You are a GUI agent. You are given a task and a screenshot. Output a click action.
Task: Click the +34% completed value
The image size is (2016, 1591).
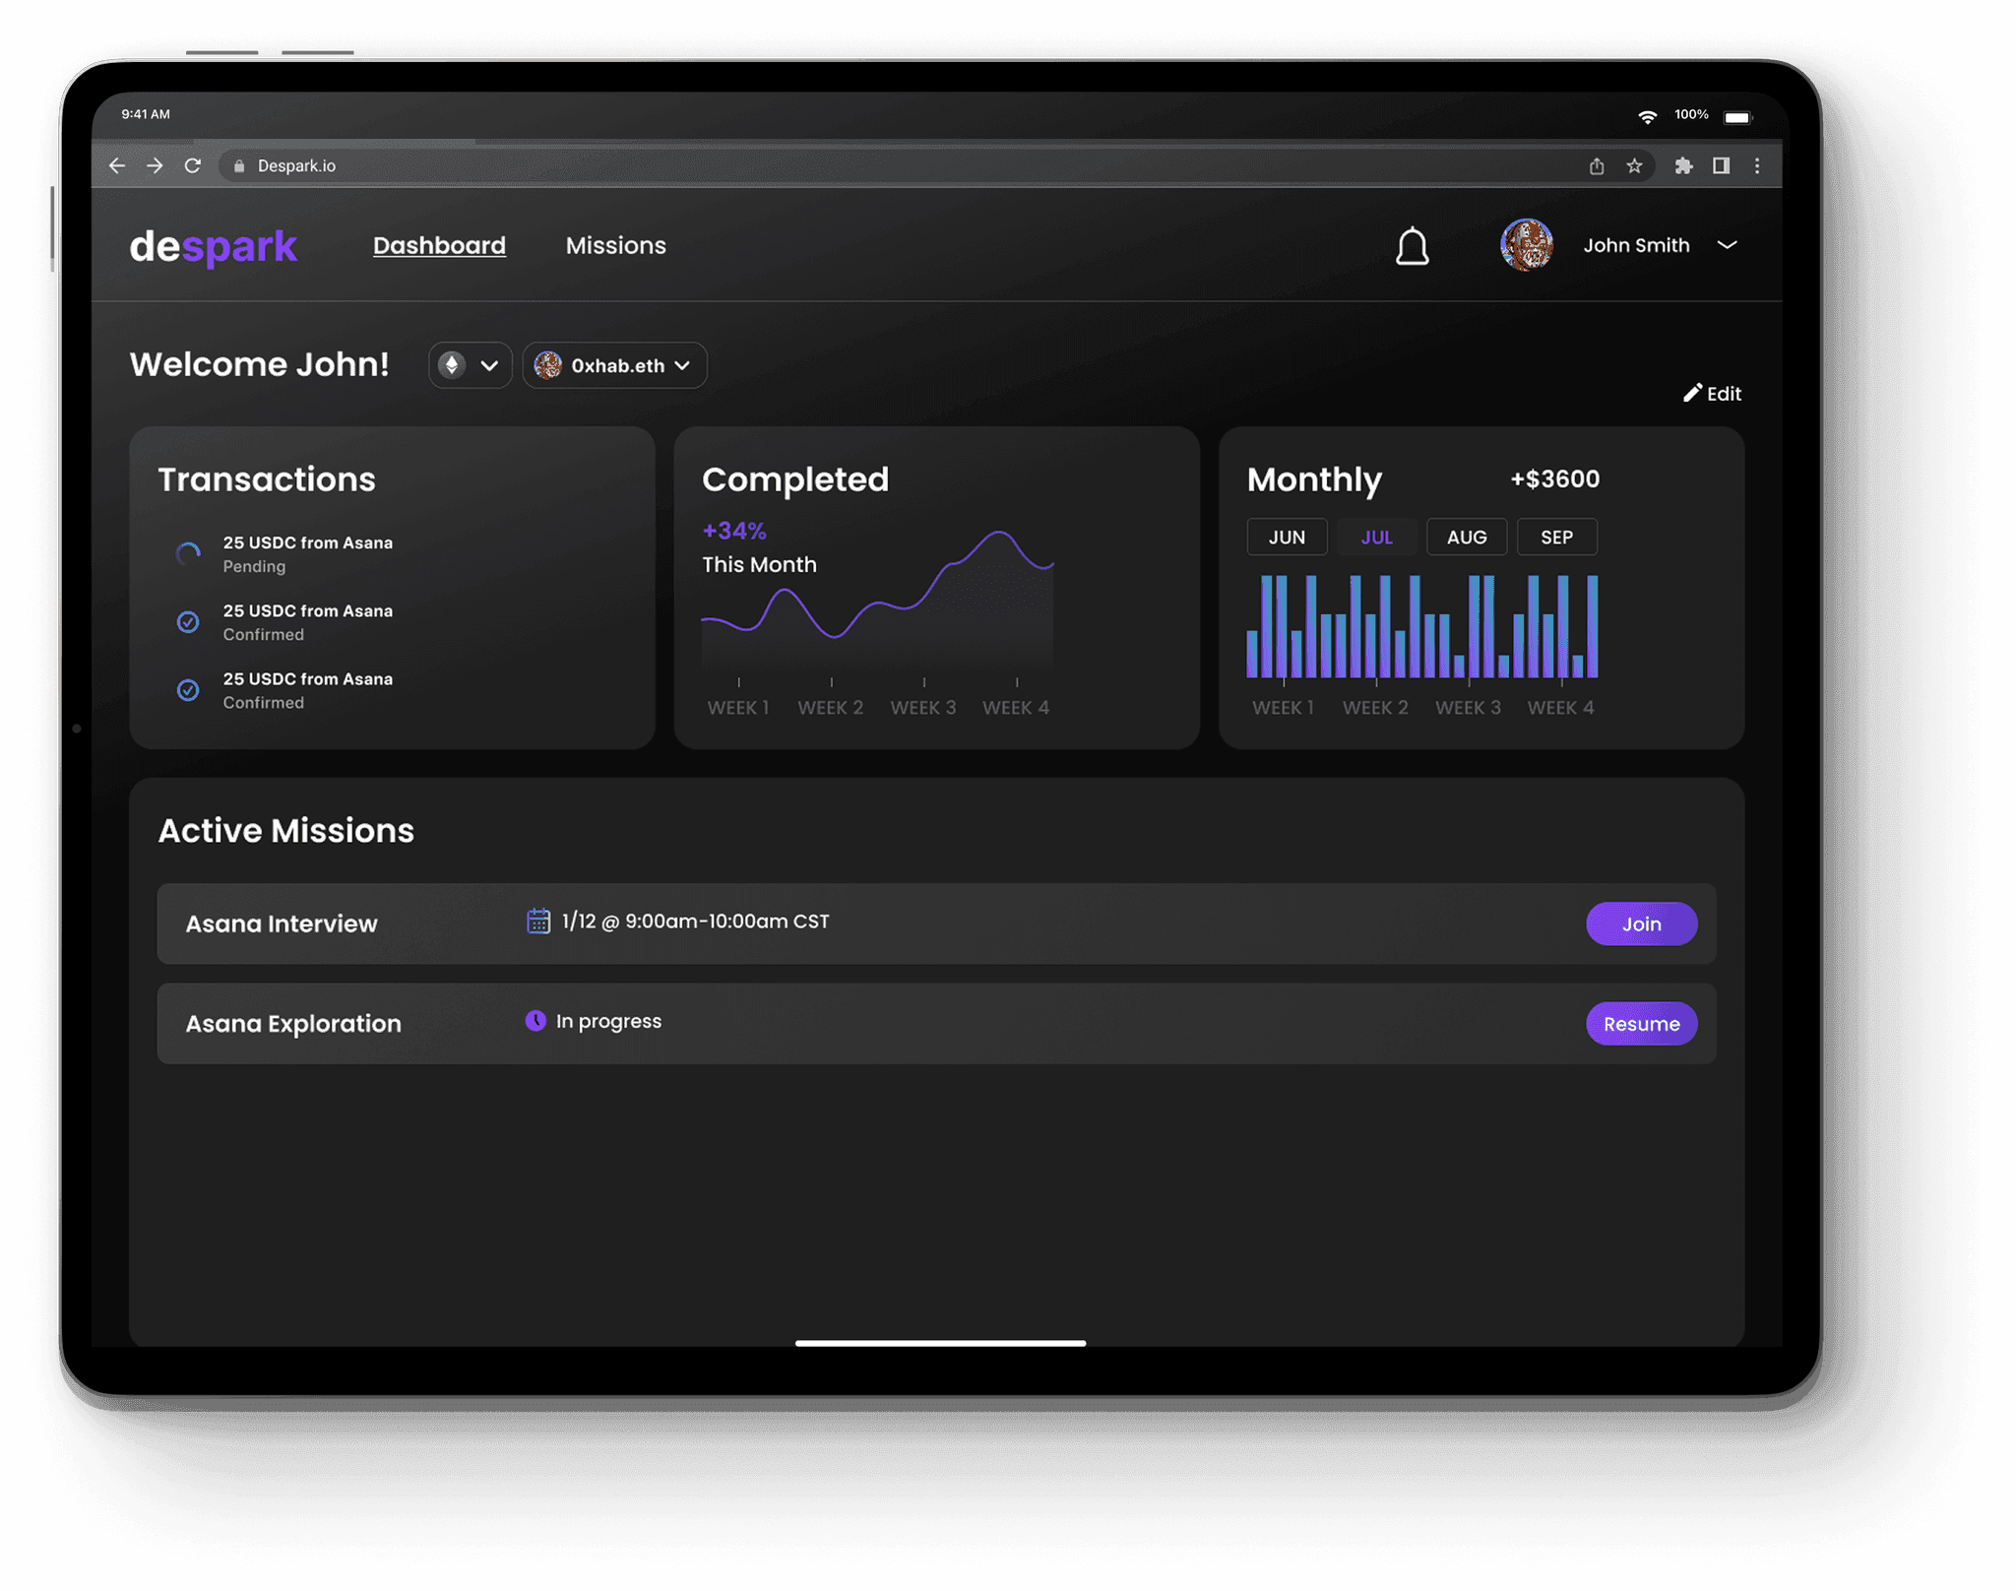[x=734, y=532]
